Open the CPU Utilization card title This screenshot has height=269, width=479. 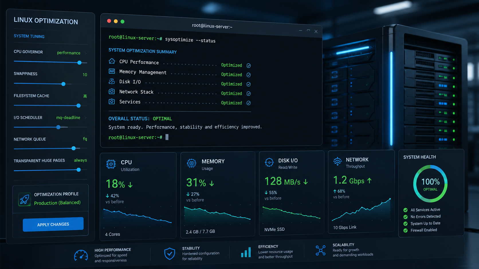(126, 162)
